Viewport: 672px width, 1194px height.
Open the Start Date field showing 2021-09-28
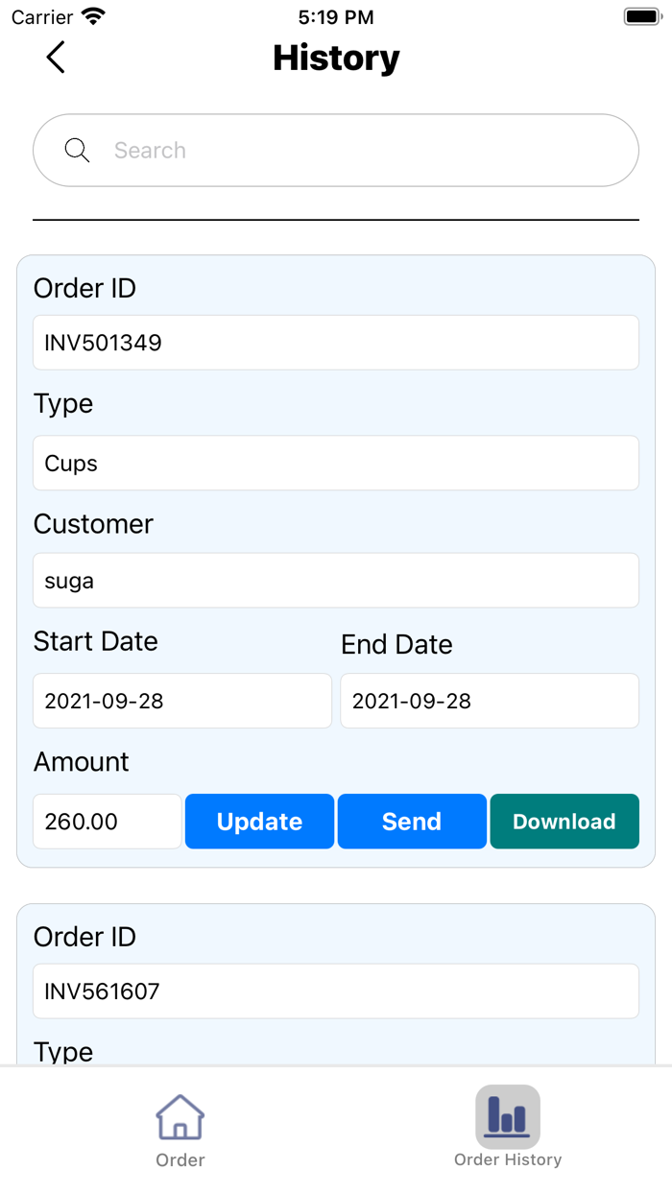182,701
